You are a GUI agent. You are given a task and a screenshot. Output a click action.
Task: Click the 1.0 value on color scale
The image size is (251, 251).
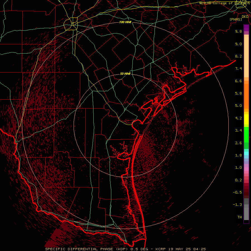[238, 168]
